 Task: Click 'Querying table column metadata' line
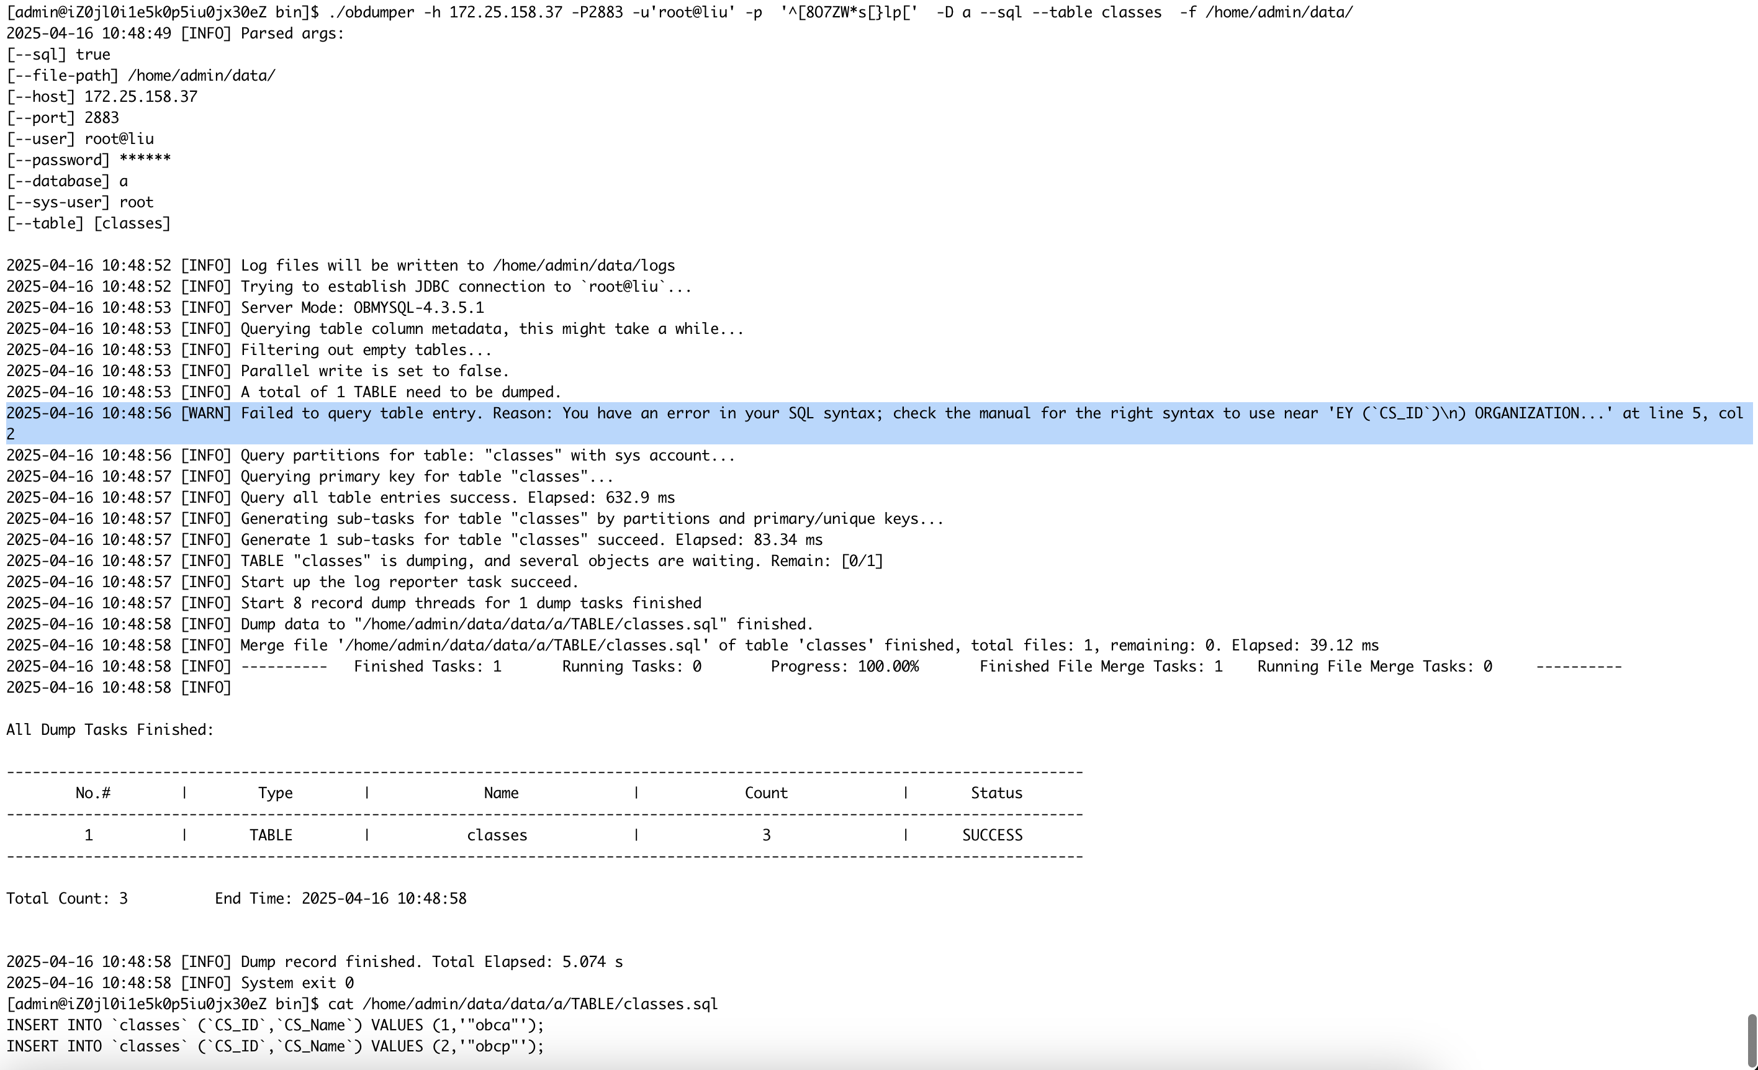click(x=376, y=329)
